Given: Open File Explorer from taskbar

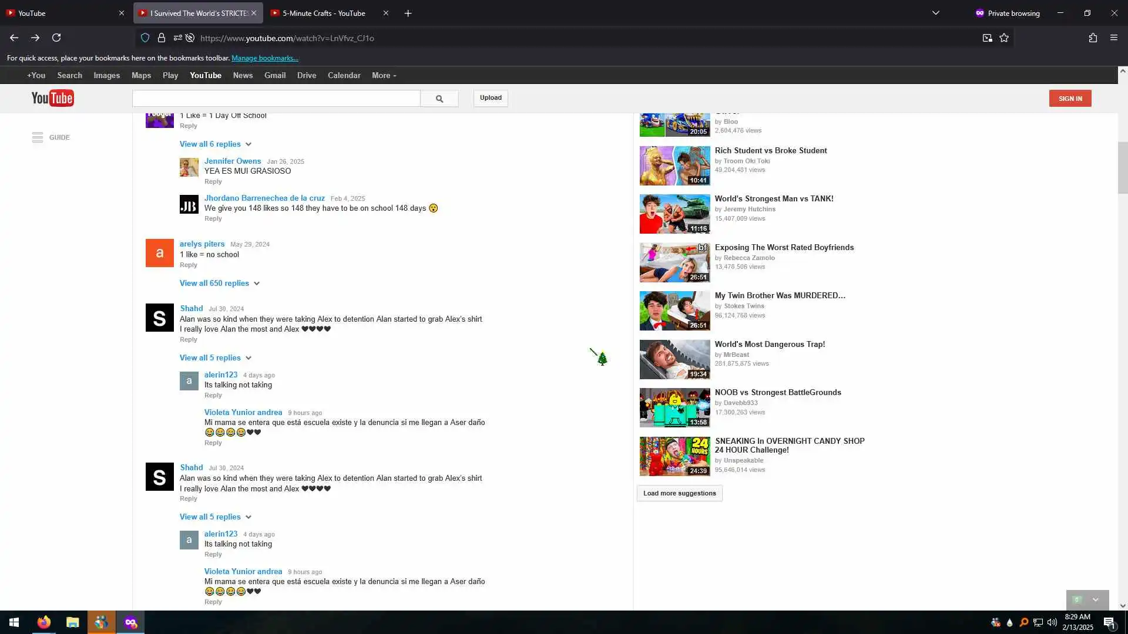Looking at the screenshot, I should coord(72,622).
